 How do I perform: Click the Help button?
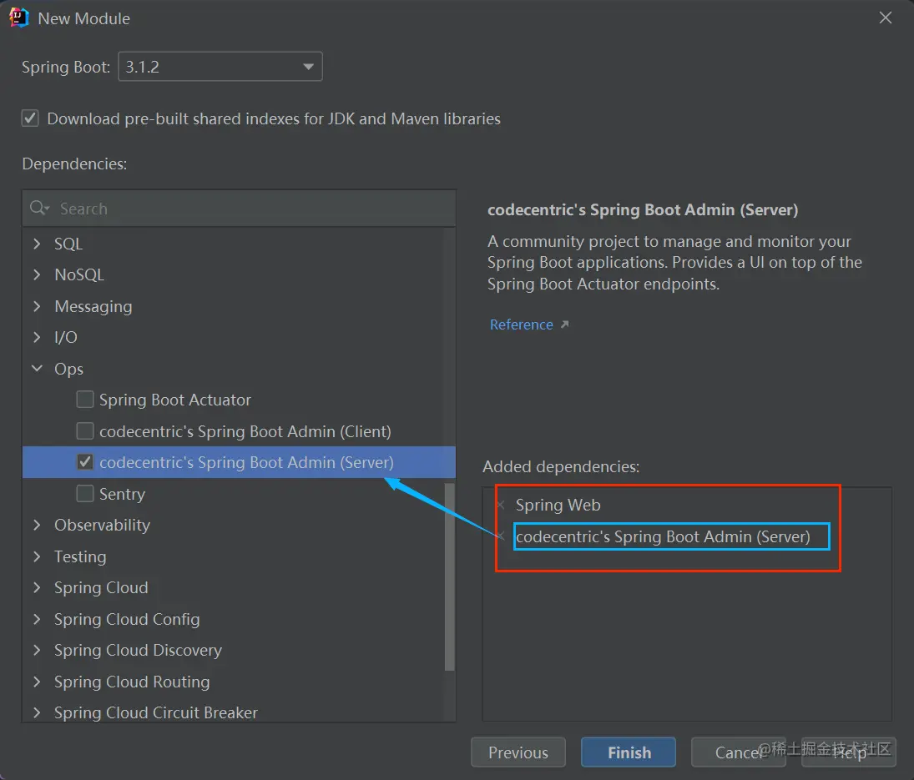coord(849,752)
